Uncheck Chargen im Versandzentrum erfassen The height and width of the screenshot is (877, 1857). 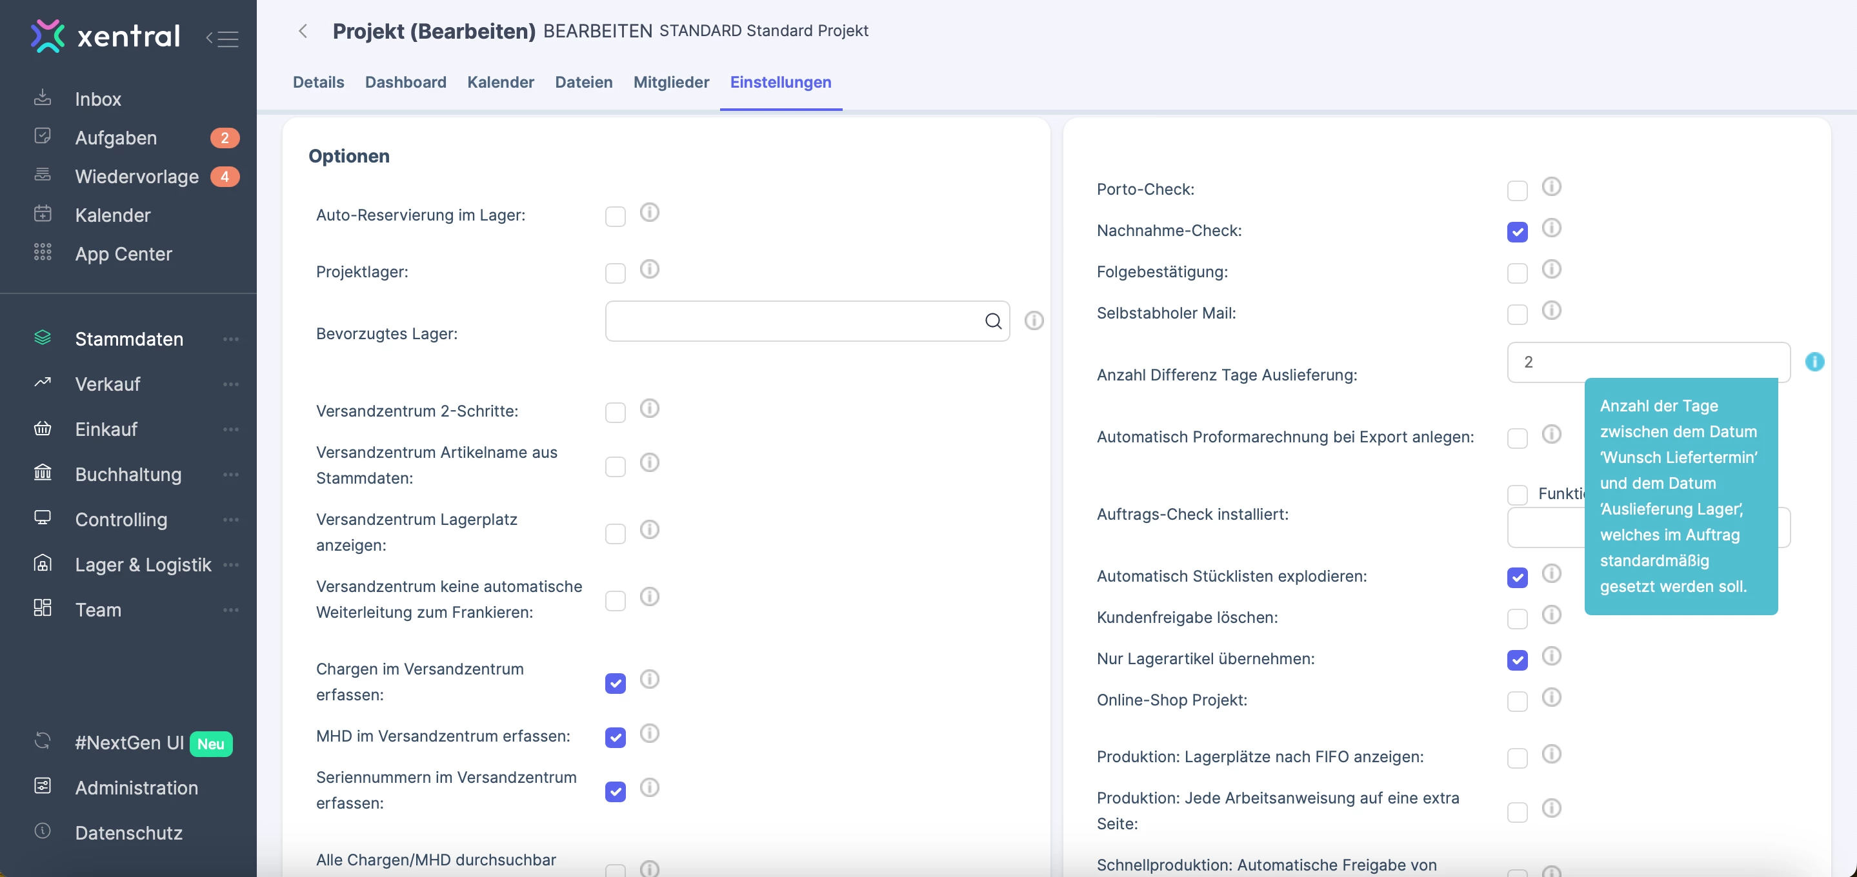615,683
